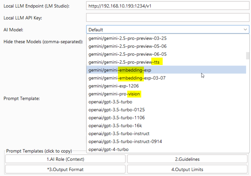
Task: Choose openai/gpt-3.5-turbo model
Action: tap(166, 102)
